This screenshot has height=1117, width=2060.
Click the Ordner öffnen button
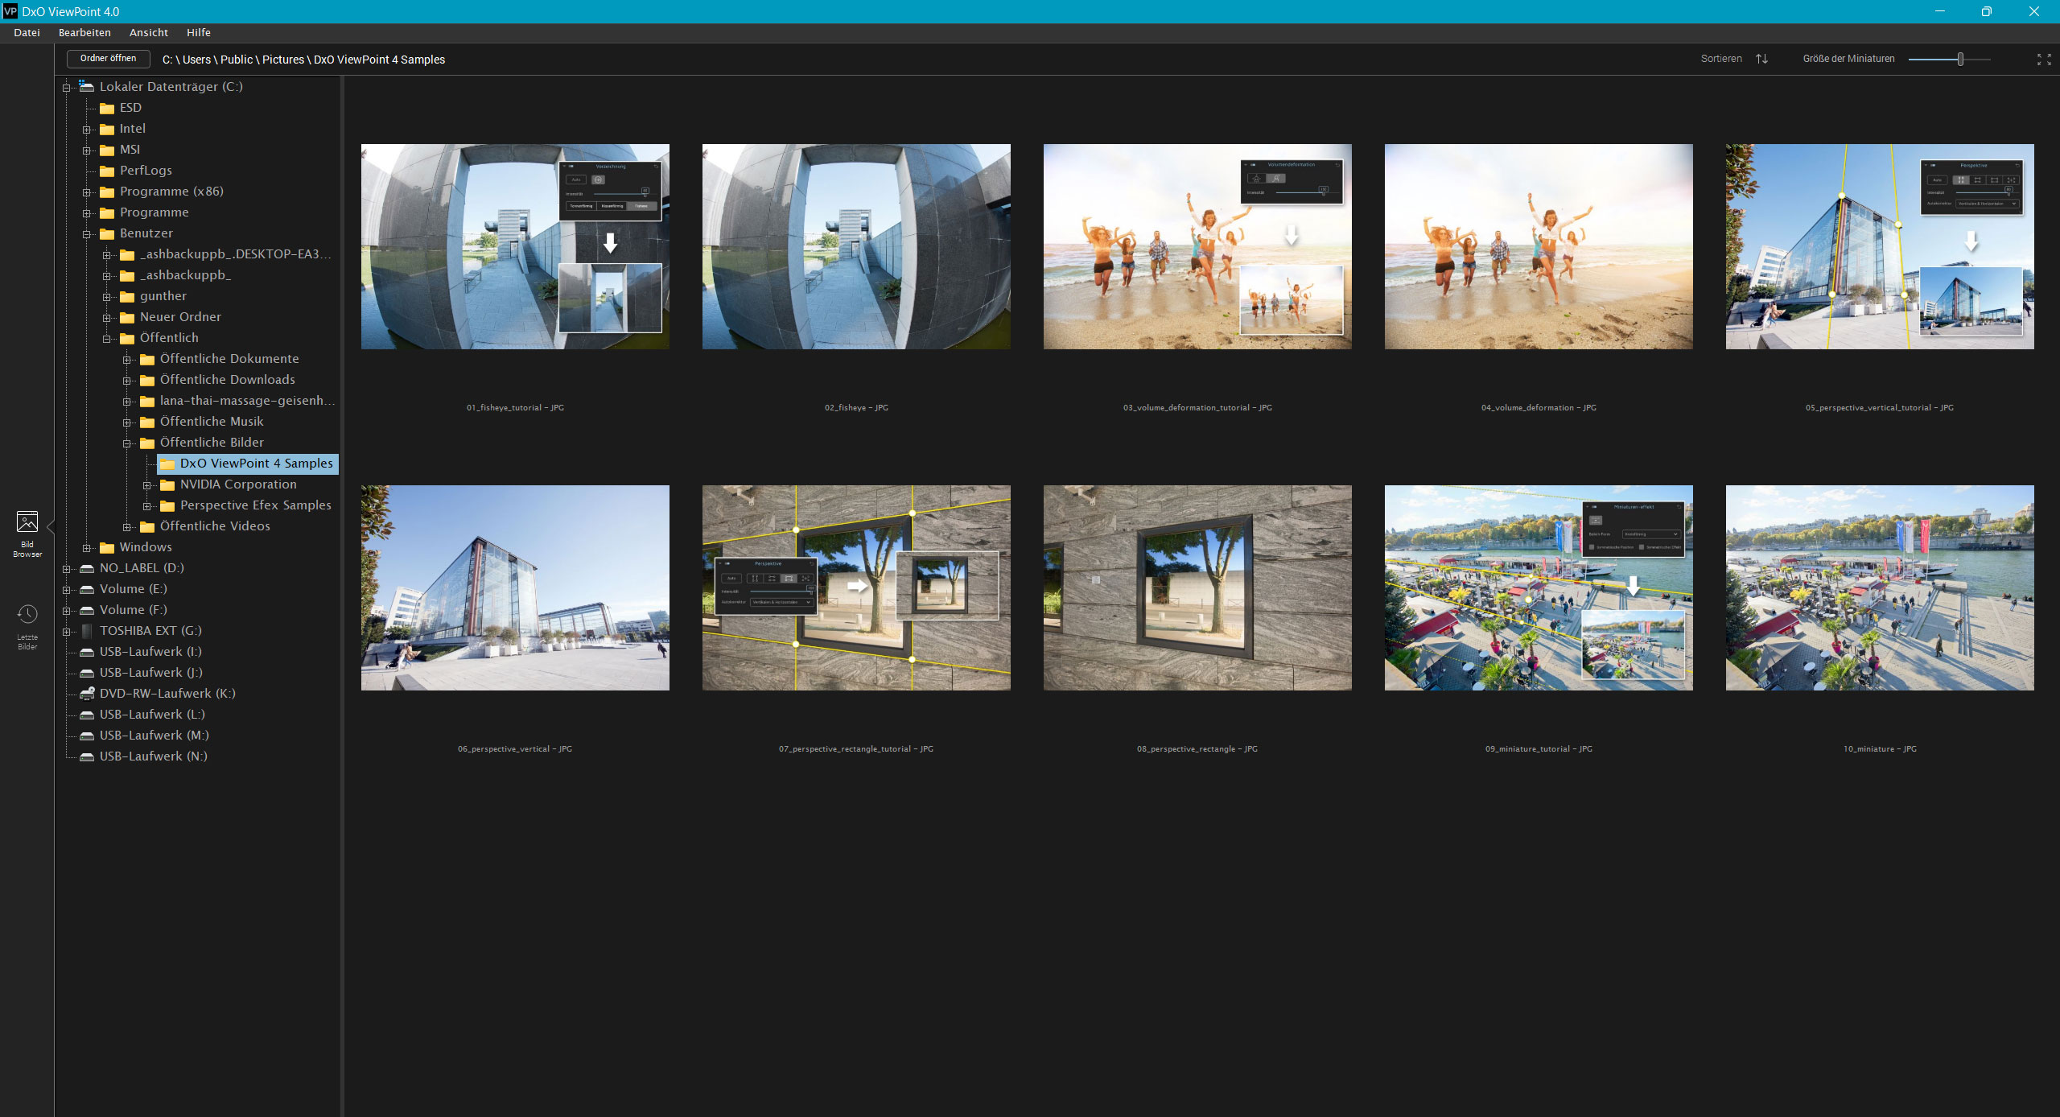pyautogui.click(x=108, y=59)
